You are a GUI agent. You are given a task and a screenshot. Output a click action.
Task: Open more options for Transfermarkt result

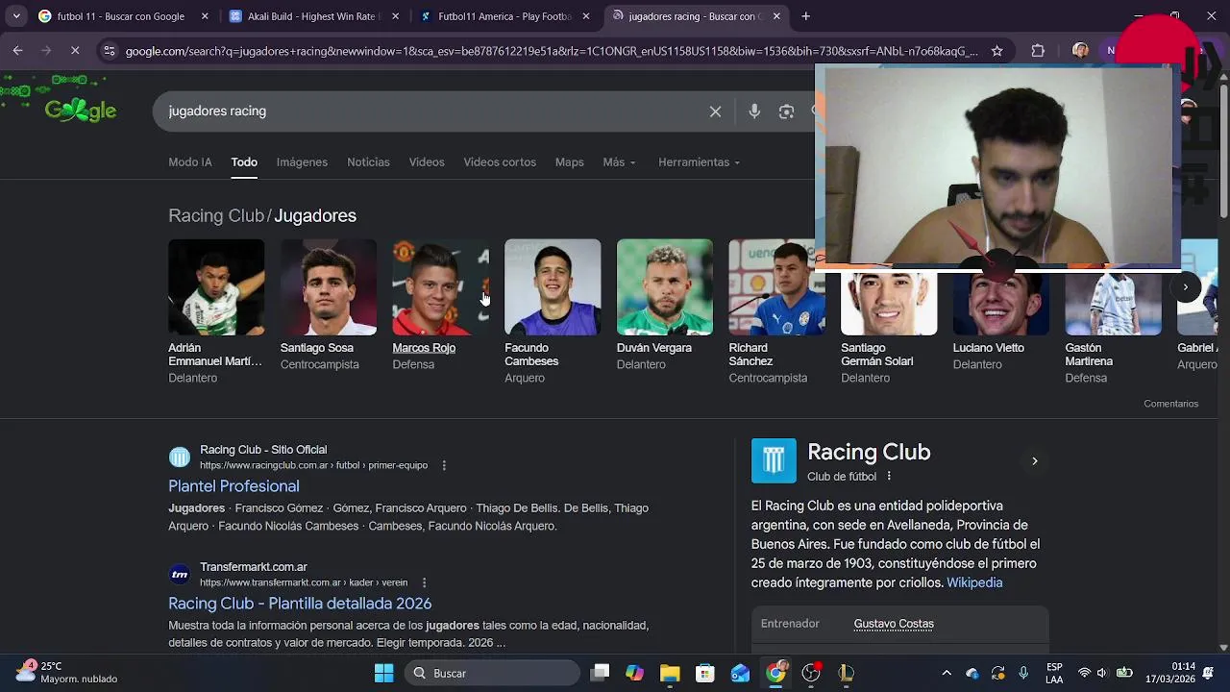tap(424, 582)
